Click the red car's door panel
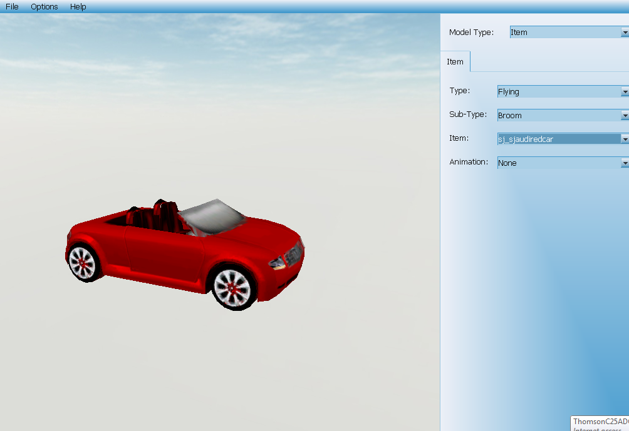629x431 pixels. click(163, 250)
